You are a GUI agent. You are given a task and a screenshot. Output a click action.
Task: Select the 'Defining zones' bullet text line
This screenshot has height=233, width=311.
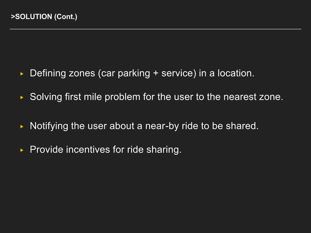click(142, 73)
